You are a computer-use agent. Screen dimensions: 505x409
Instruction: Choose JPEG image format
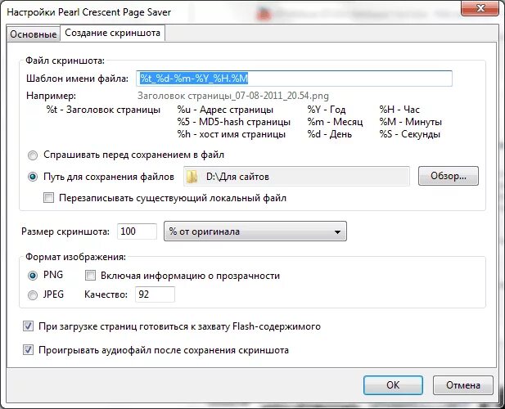33,294
